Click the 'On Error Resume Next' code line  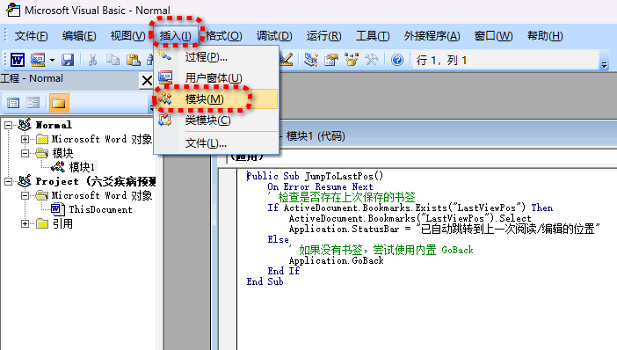click(320, 186)
